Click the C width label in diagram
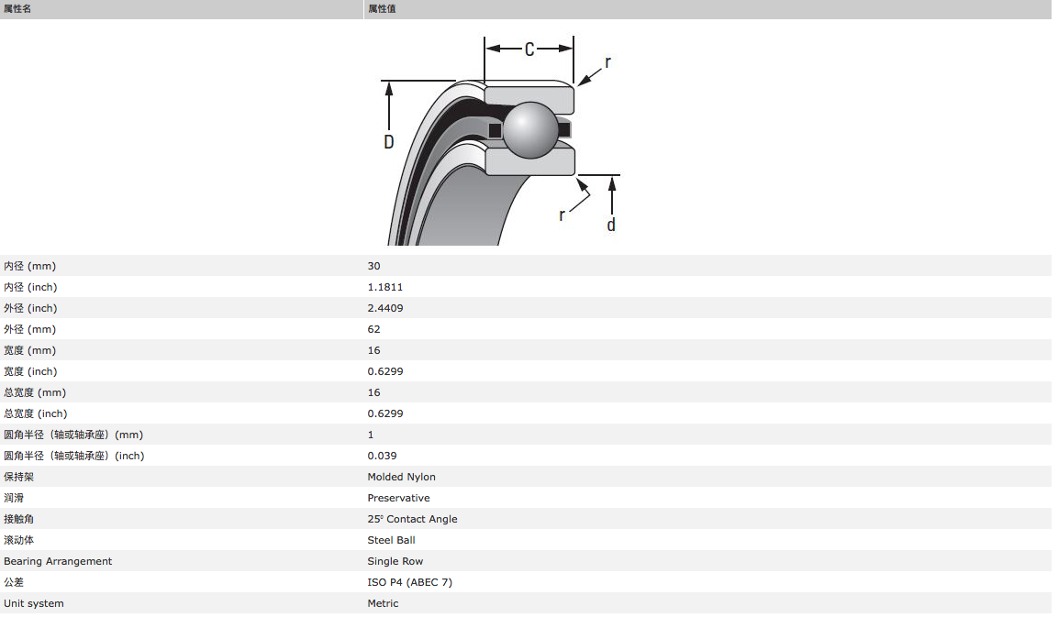This screenshot has height=617, width=1058. (x=529, y=50)
